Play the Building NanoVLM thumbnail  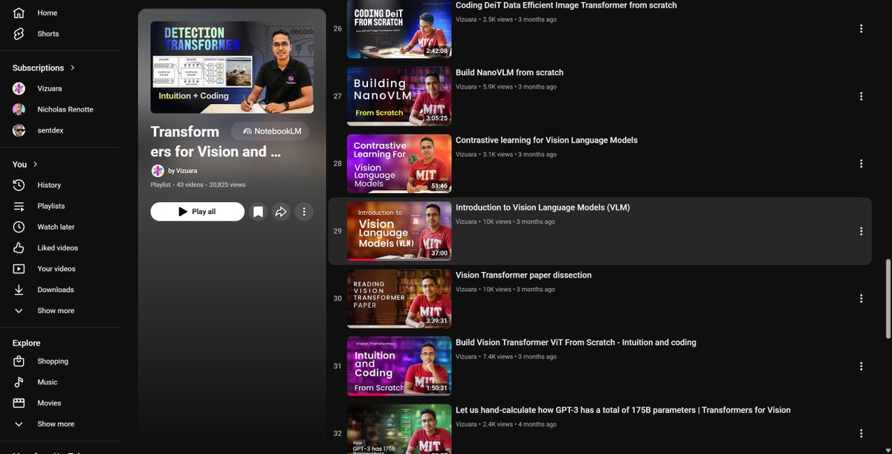click(x=399, y=97)
